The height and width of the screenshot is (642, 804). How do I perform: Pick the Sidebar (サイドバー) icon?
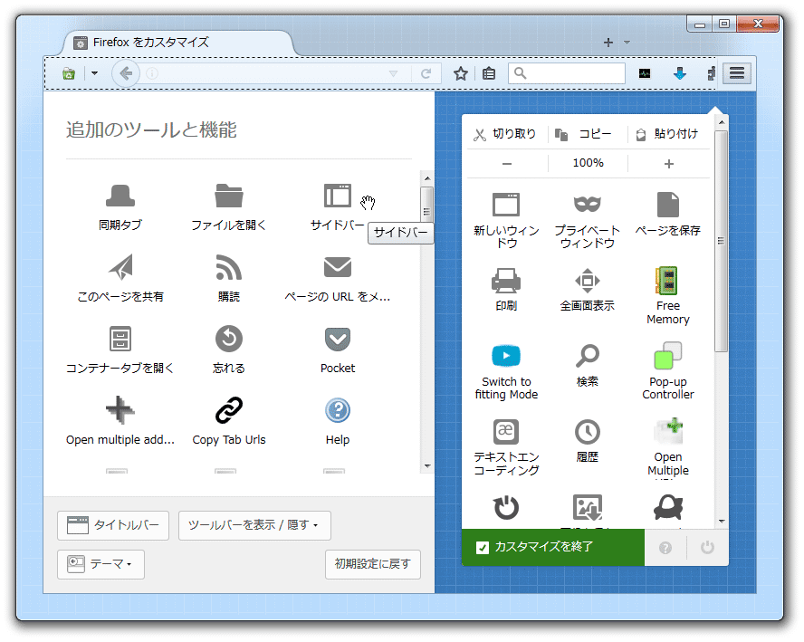pyautogui.click(x=338, y=196)
